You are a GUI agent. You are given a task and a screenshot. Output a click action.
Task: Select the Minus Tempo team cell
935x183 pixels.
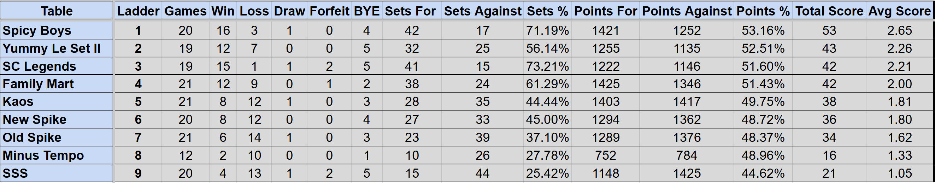click(56, 155)
